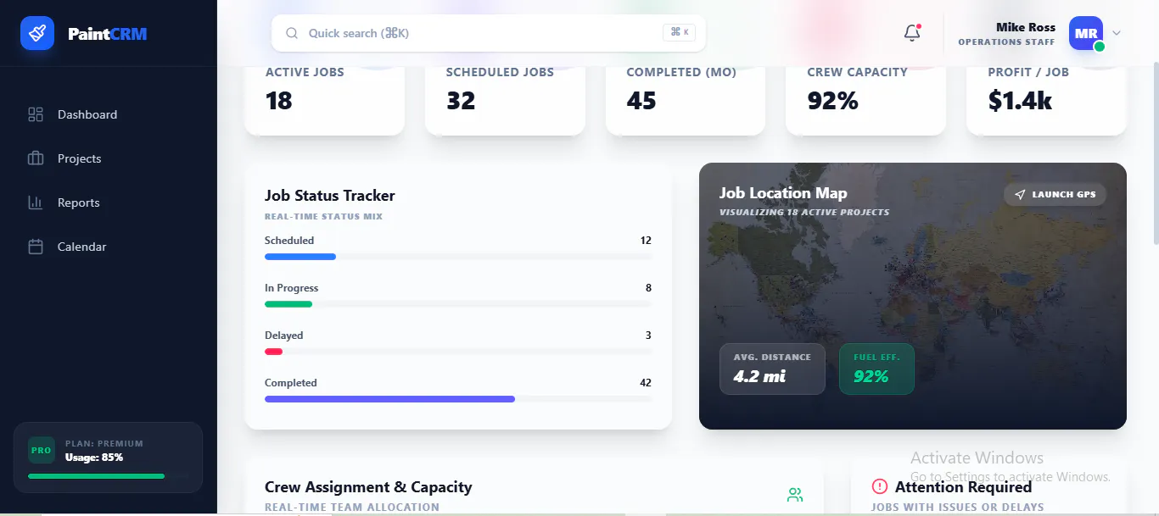This screenshot has width=1159, height=516.
Task: Expand the user profile dropdown chevron
Action: 1117,33
